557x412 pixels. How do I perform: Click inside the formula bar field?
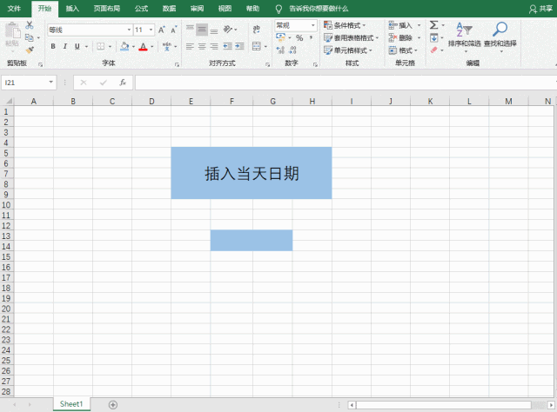[346, 83]
